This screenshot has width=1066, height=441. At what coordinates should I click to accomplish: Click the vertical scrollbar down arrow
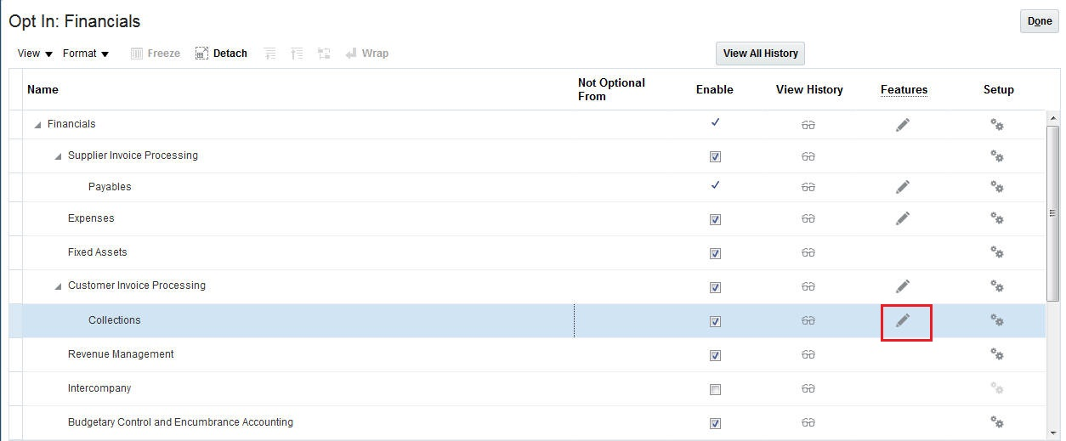click(1053, 433)
